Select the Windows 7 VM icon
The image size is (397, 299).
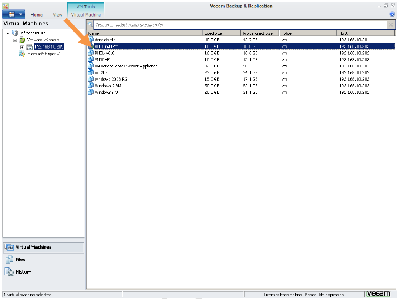91,86
